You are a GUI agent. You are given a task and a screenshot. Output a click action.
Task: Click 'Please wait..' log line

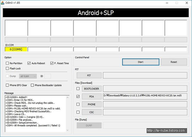(x=17, y=106)
